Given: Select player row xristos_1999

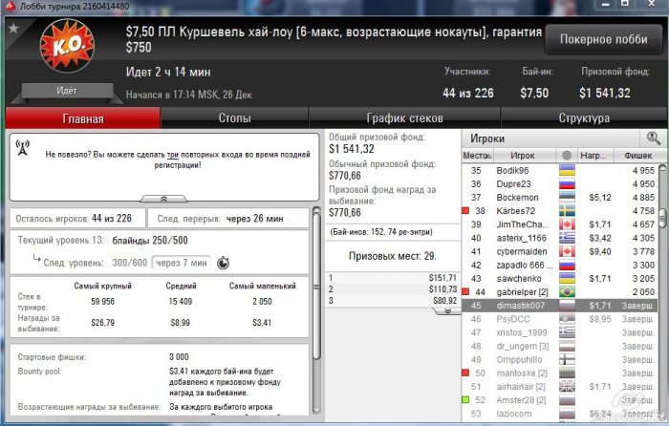Looking at the screenshot, I should (560, 332).
